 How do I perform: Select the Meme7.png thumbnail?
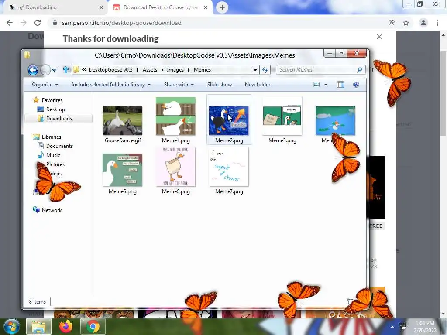coord(229,167)
